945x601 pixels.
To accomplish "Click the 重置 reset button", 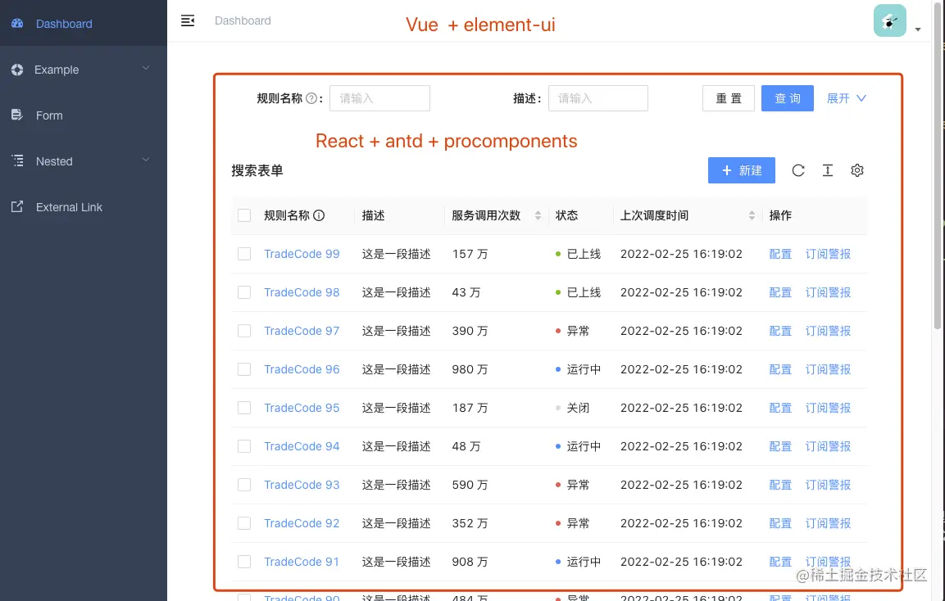I will point(728,98).
